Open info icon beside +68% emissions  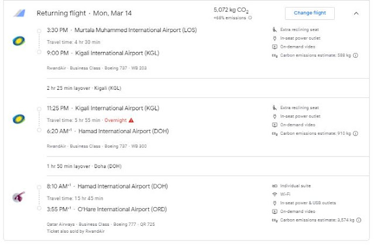pos(251,18)
